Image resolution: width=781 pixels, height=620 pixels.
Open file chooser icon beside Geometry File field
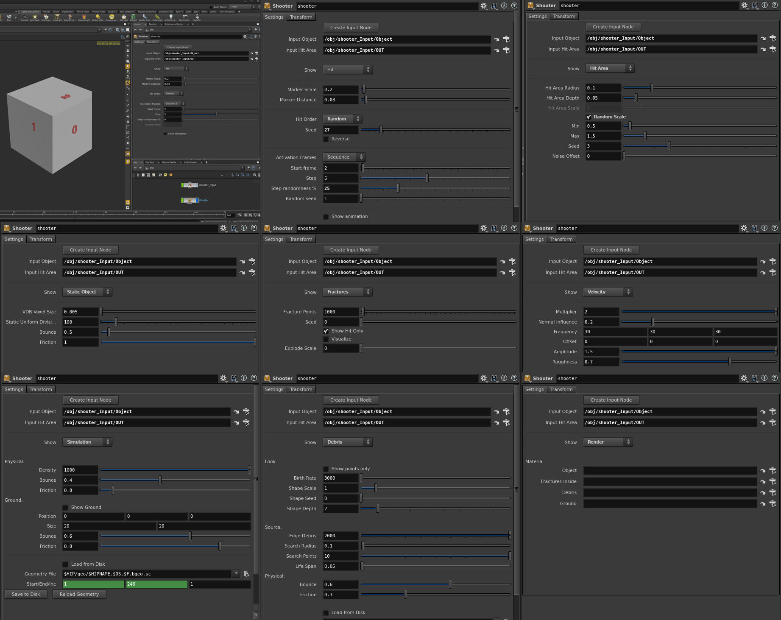coord(246,574)
